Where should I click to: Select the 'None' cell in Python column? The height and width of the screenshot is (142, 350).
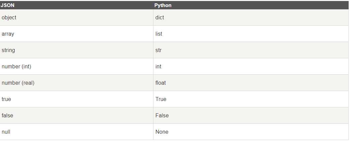click(162, 132)
